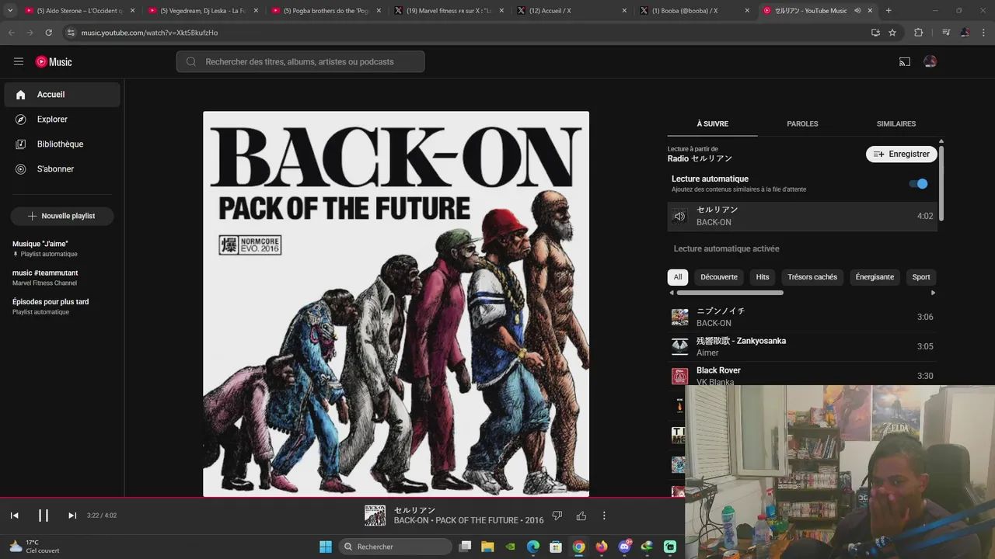The height and width of the screenshot is (559, 995).
Task: Switch to the Marvel fitness X tab
Action: (449, 11)
